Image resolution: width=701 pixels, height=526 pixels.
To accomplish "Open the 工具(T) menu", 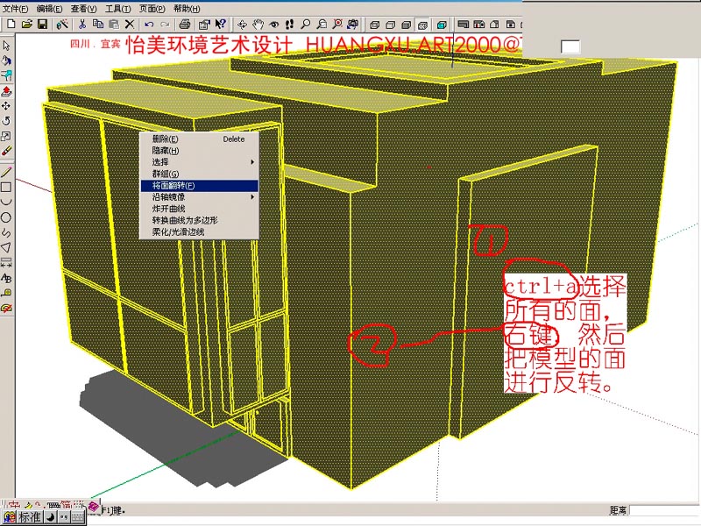I will tap(118, 9).
